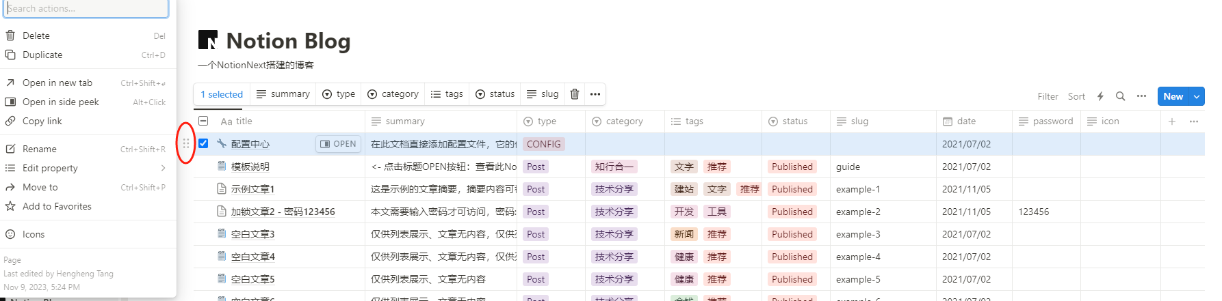The width and height of the screenshot is (1222, 301).
Task: Click the Notion Blog page title
Action: 288,41
